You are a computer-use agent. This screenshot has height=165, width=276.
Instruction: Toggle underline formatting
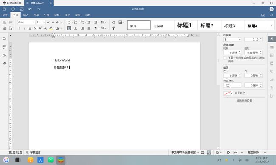[30, 28]
